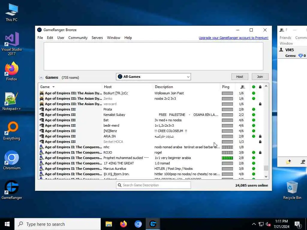Select the room hosted by Sevket HOCA
This screenshot has width=307, height=230.
point(151,142)
